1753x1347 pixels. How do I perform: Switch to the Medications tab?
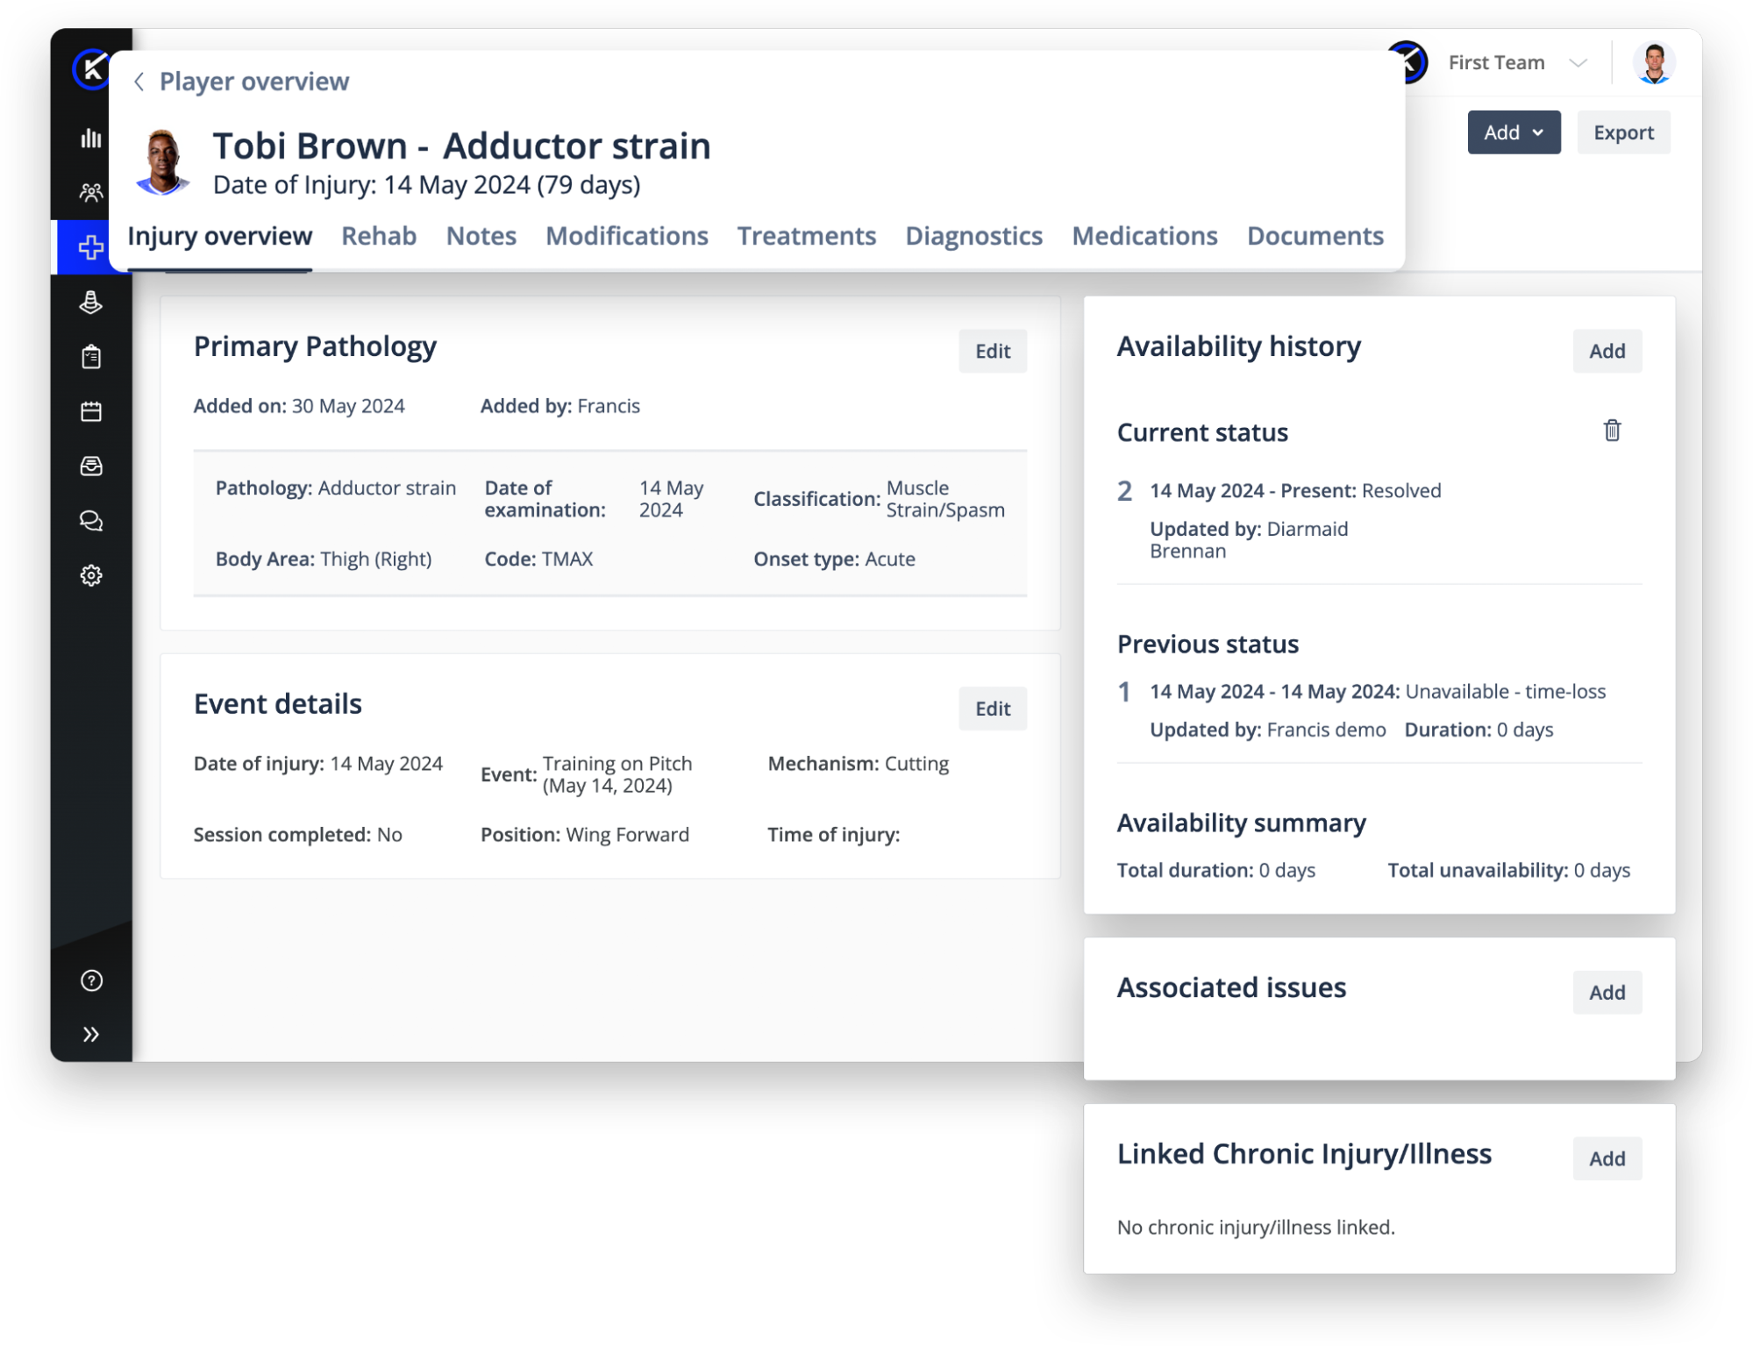point(1144,236)
